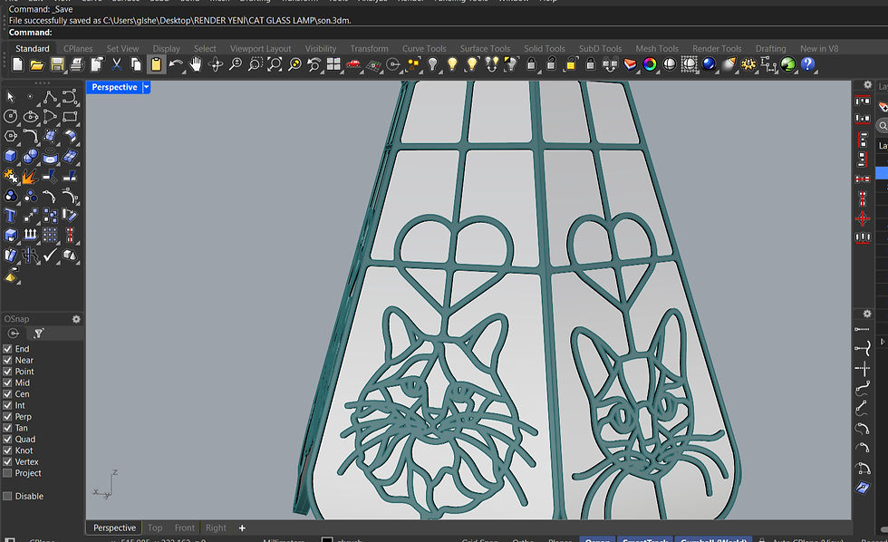Uncheck the Point osnap
This screenshot has width=888, height=542.
point(7,372)
